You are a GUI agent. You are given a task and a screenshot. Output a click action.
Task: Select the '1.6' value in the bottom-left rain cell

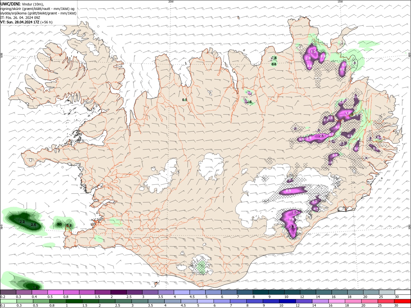click(35, 287)
